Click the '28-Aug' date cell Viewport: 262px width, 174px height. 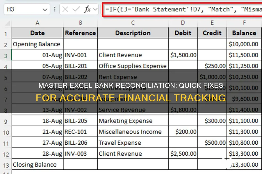37,154
